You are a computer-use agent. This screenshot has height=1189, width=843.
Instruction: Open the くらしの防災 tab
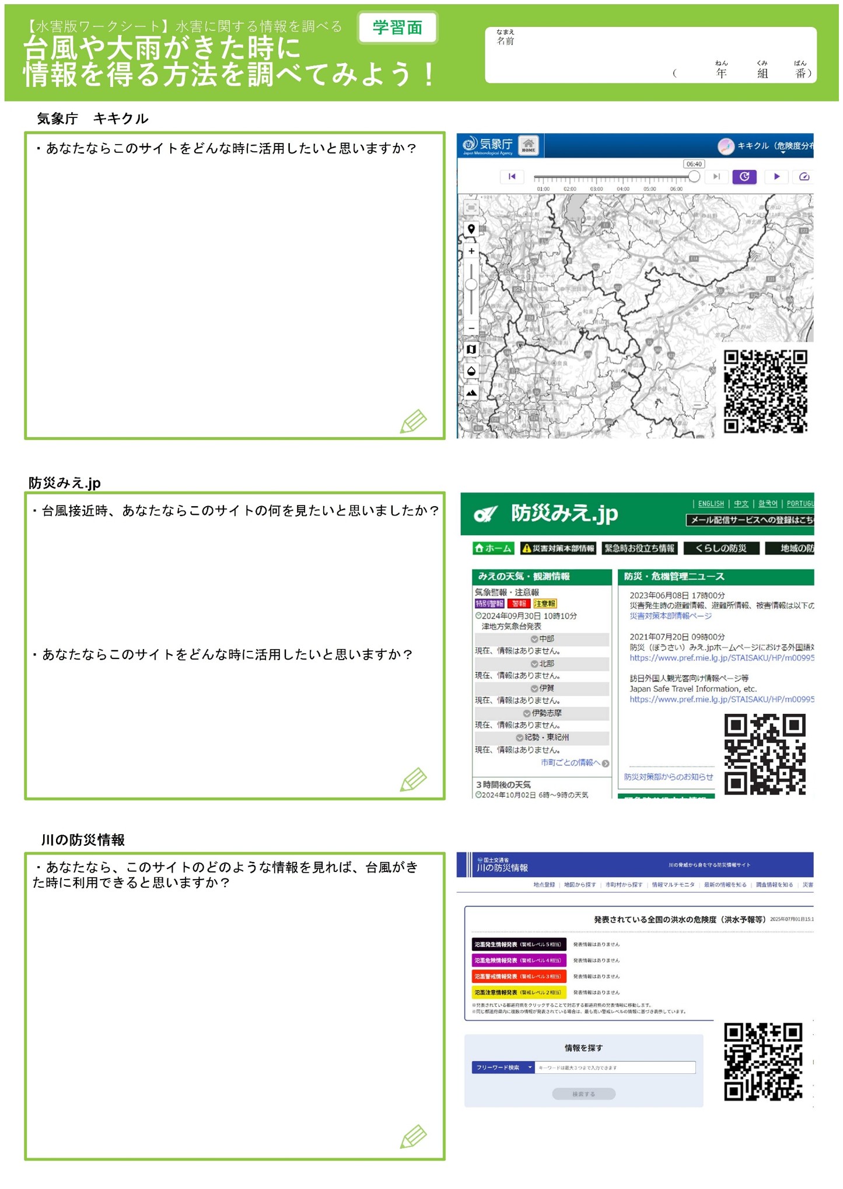tap(721, 548)
